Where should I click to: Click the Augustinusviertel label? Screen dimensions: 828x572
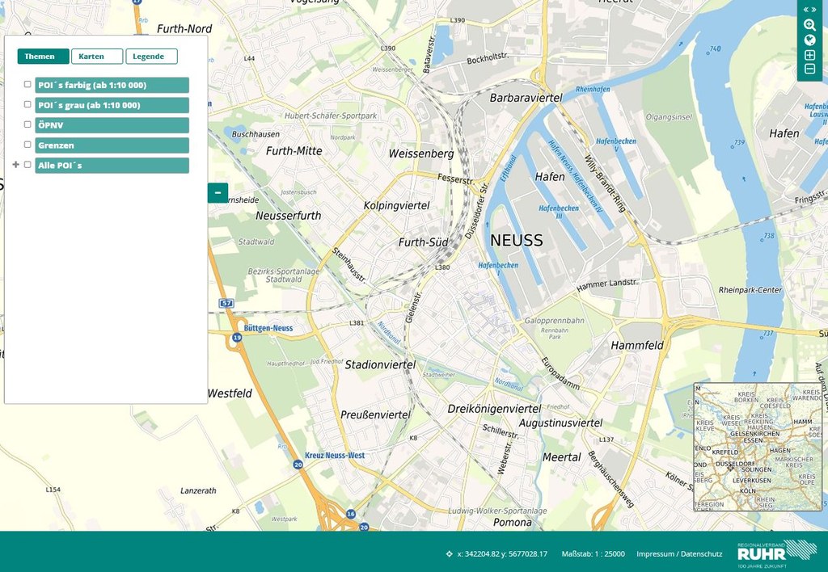(560, 423)
